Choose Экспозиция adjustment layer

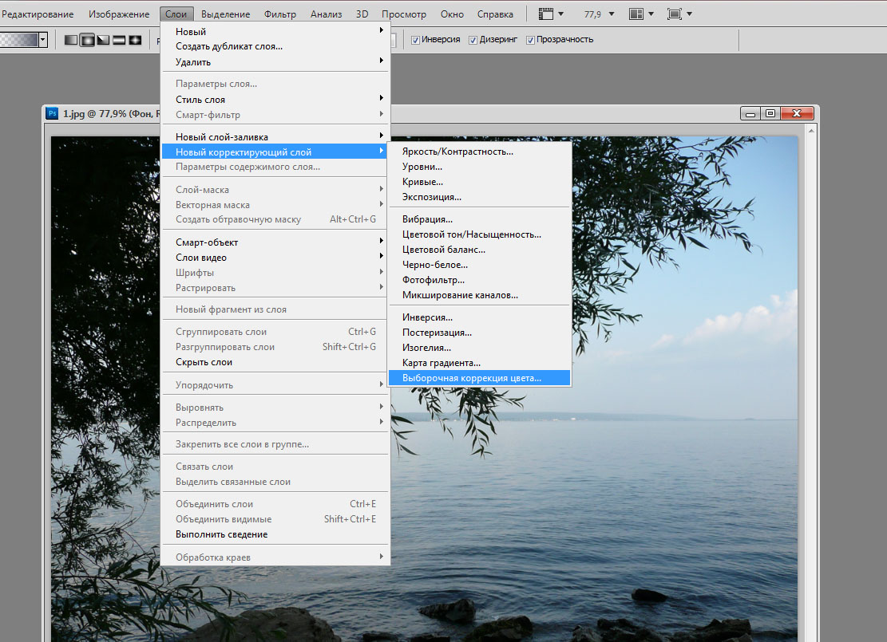[479, 197]
